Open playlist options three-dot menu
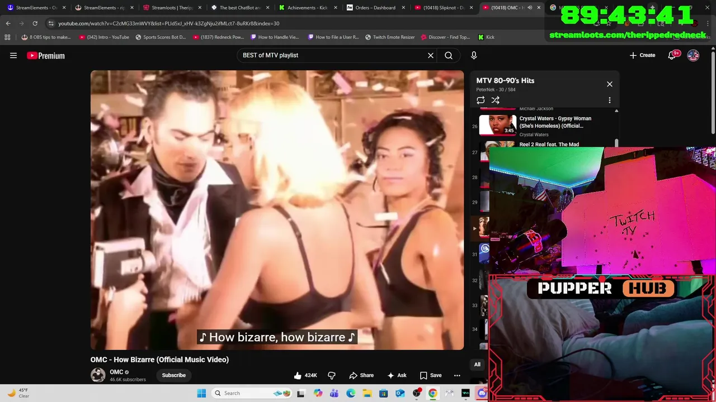The image size is (716, 402). point(610,100)
